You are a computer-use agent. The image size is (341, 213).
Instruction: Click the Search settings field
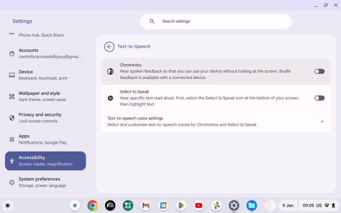point(216,22)
